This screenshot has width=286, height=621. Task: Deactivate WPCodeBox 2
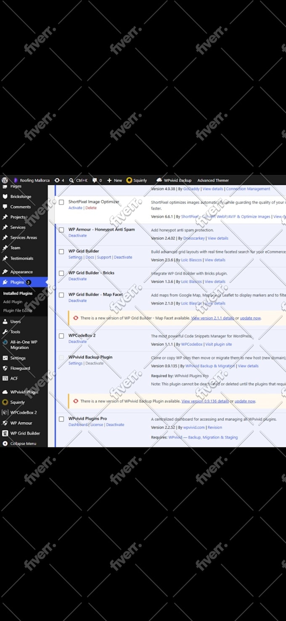tap(77, 341)
